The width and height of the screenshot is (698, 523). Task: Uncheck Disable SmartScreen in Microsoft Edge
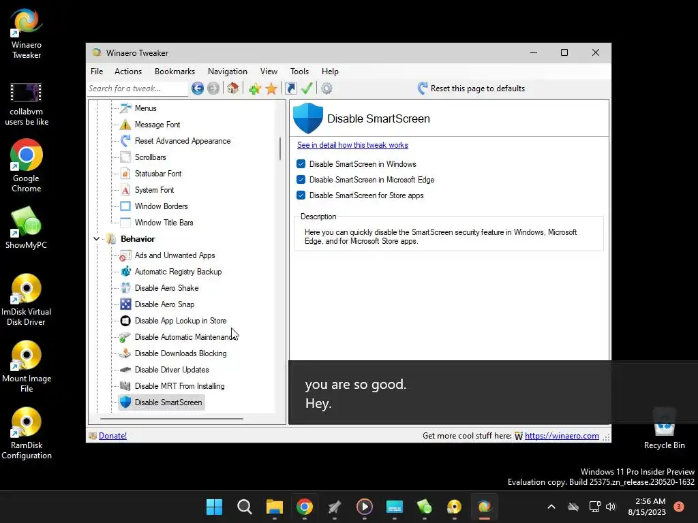point(301,180)
